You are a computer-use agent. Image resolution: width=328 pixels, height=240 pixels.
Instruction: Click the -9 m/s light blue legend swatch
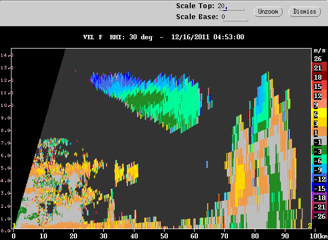pyautogui.click(x=319, y=170)
